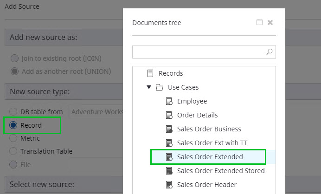The height and width of the screenshot is (194, 321).
Task: Click the Use Cases folder icon
Action: 159,87
